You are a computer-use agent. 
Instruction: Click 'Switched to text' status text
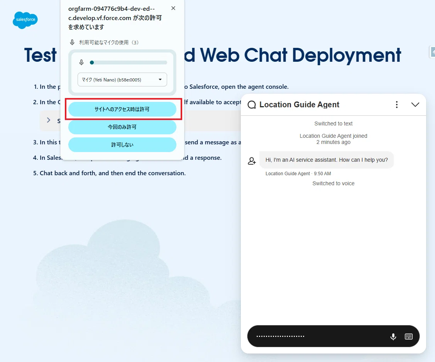(x=333, y=123)
